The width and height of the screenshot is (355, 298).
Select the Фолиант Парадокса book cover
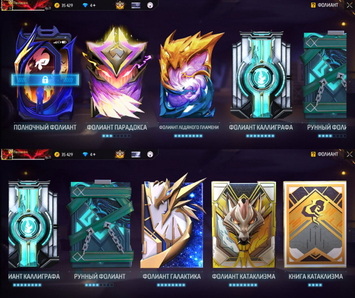[x=117, y=73]
